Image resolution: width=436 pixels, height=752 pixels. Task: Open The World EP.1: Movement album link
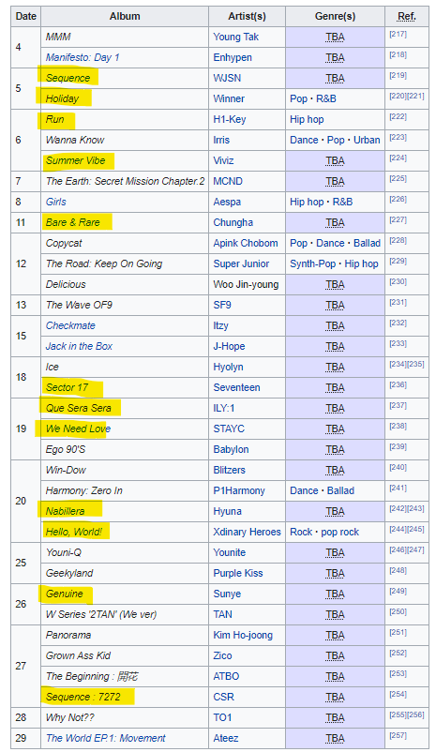pos(106,738)
